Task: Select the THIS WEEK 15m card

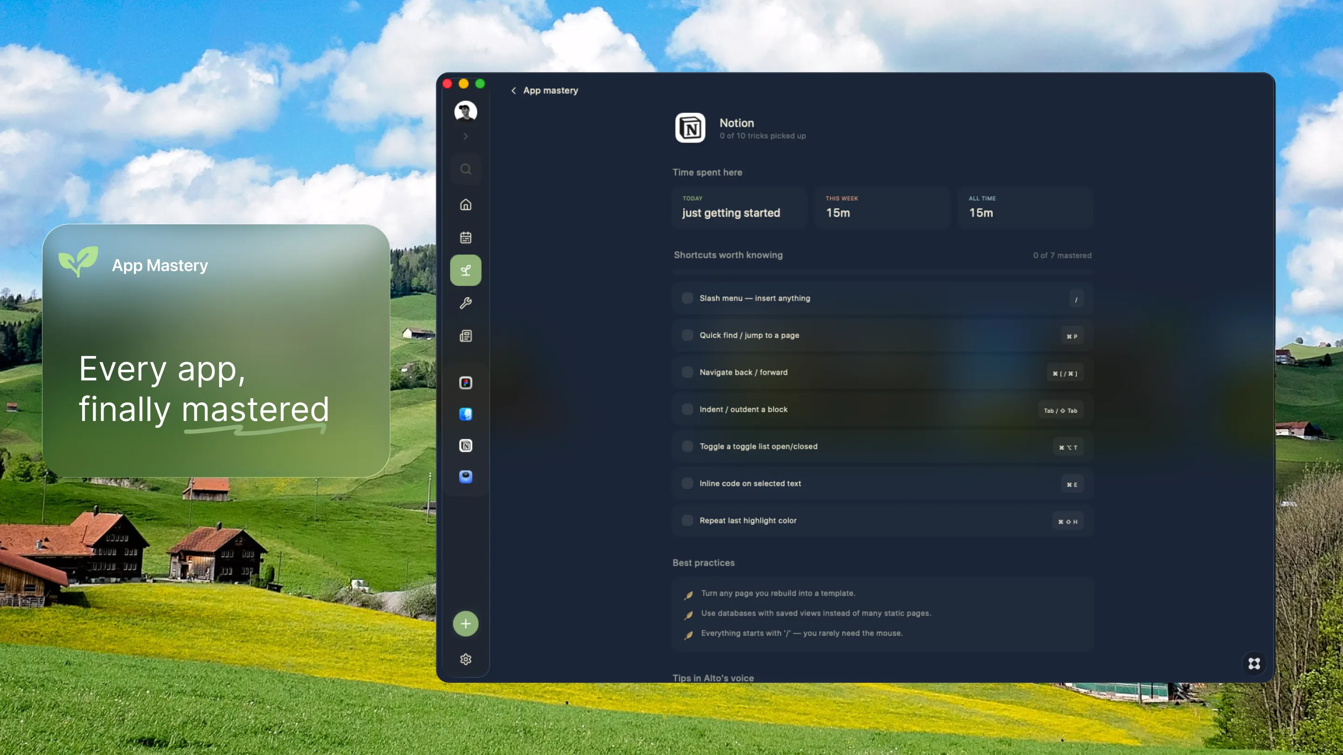Action: (882, 207)
